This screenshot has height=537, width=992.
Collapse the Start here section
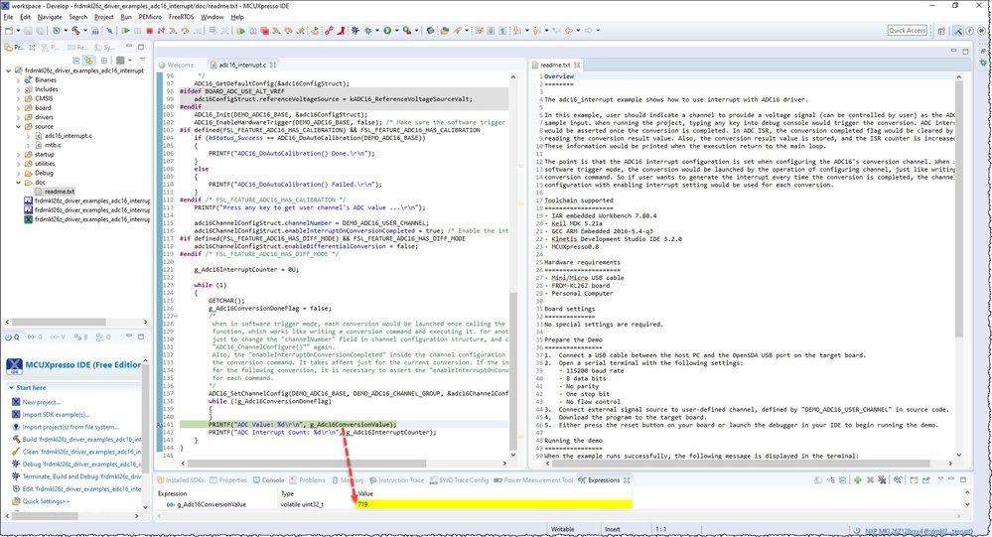(11, 388)
